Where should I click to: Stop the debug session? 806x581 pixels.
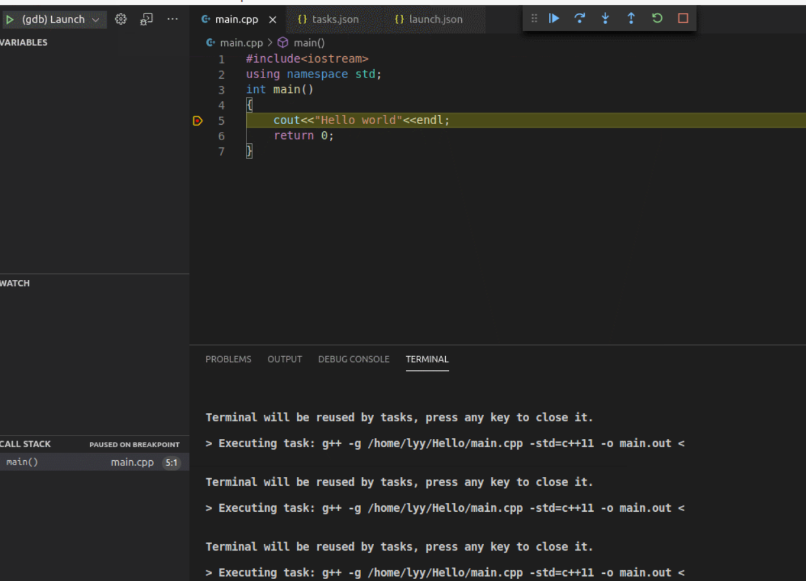(683, 19)
